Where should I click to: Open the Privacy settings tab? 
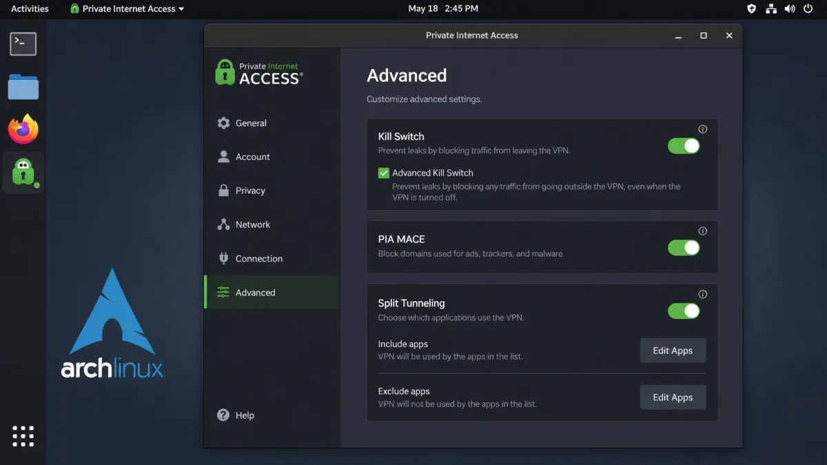pyautogui.click(x=271, y=190)
